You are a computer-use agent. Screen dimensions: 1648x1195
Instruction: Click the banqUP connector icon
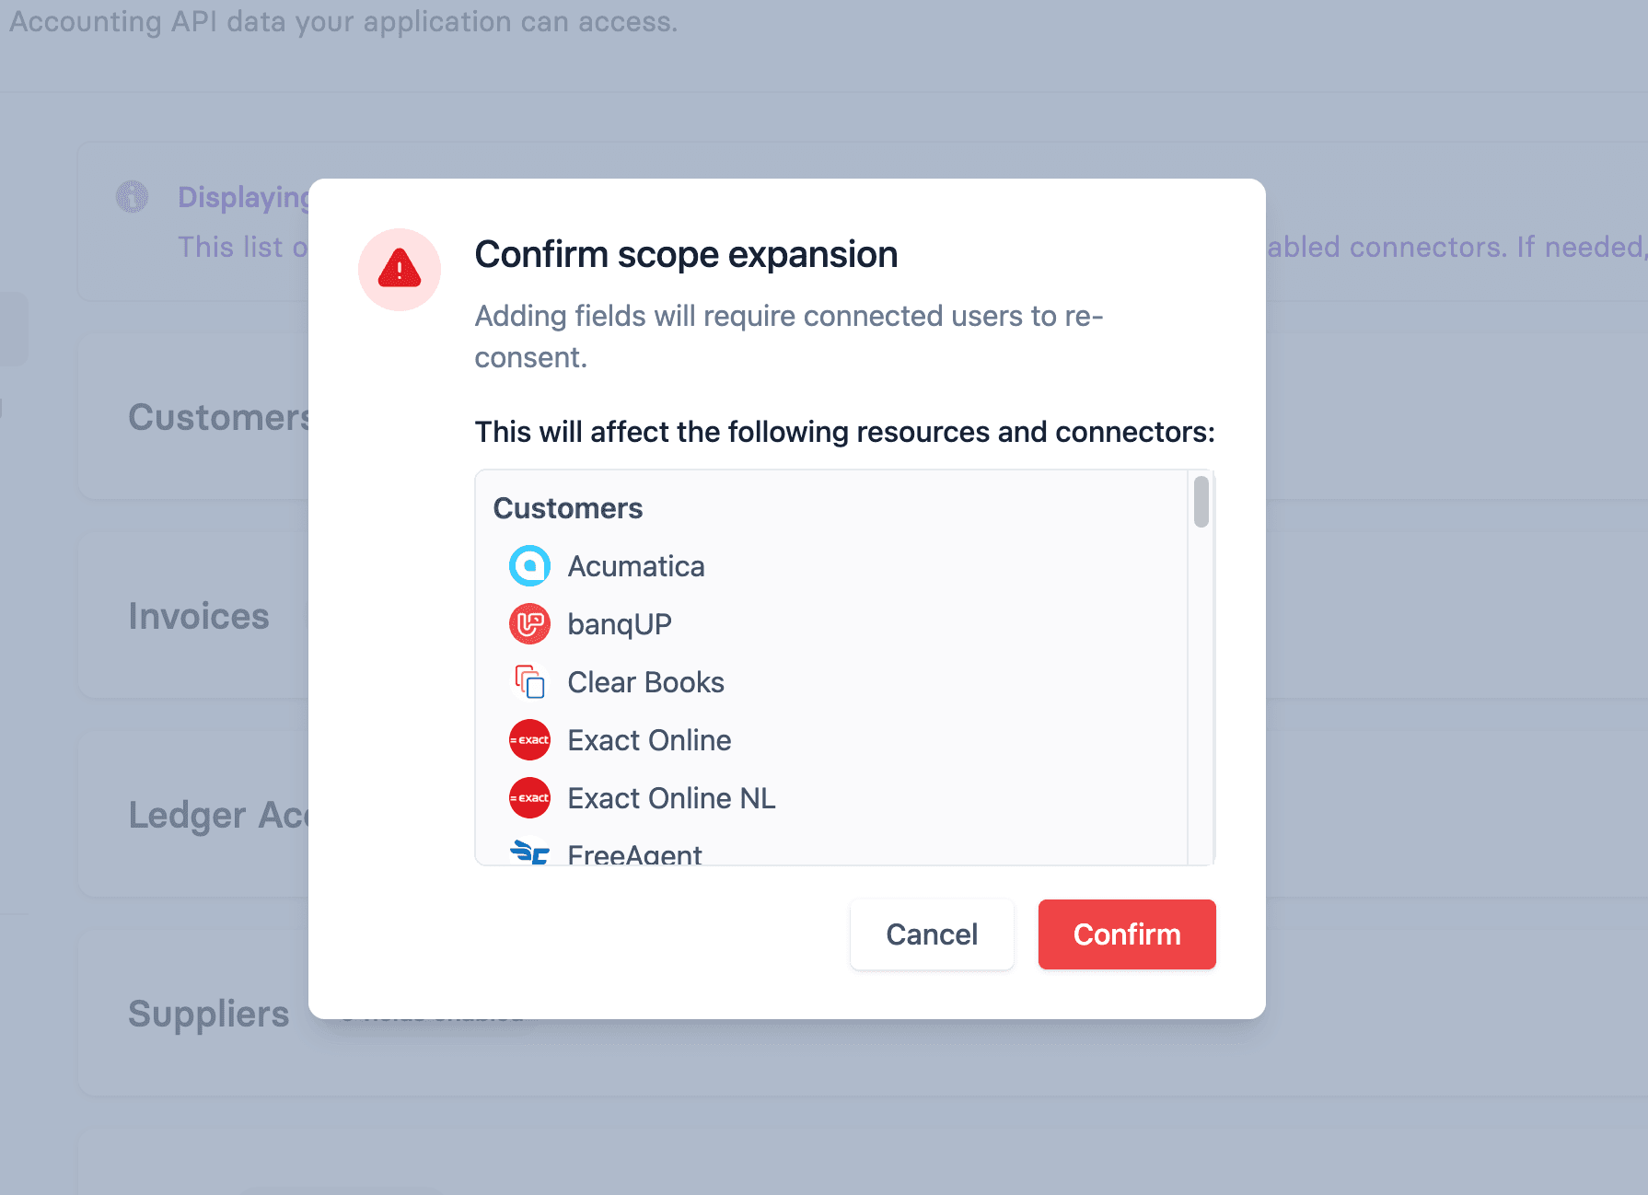tap(528, 623)
